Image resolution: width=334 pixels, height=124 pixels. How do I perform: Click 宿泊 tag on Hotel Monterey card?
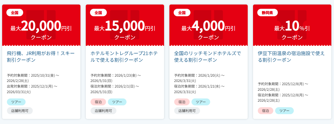pos(98,102)
